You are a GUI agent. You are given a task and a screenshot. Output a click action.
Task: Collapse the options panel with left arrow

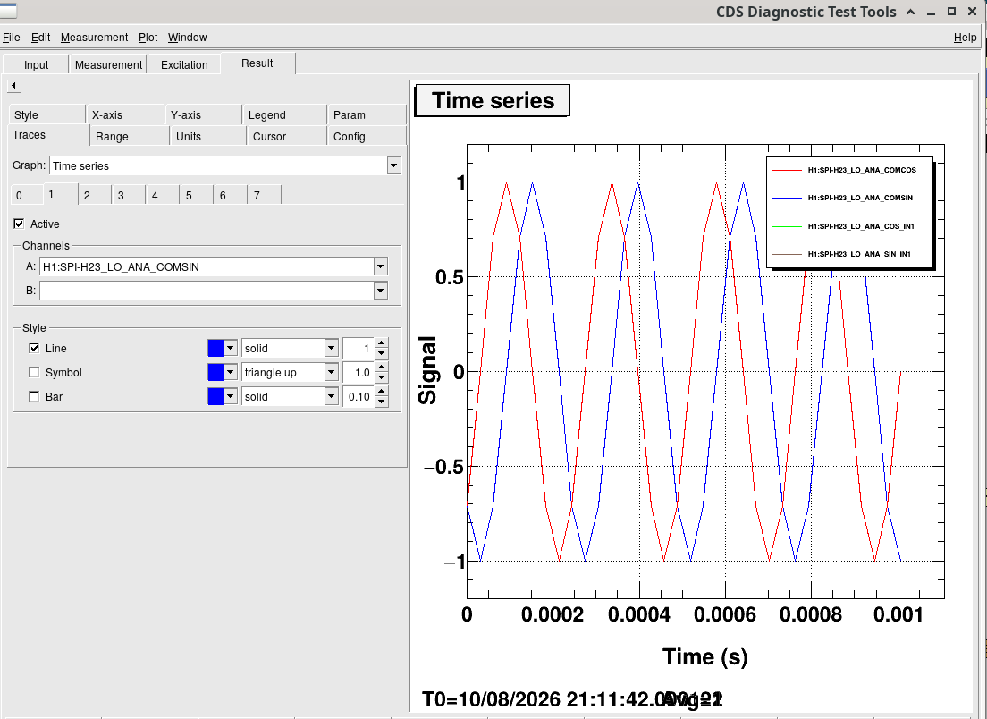[13, 86]
